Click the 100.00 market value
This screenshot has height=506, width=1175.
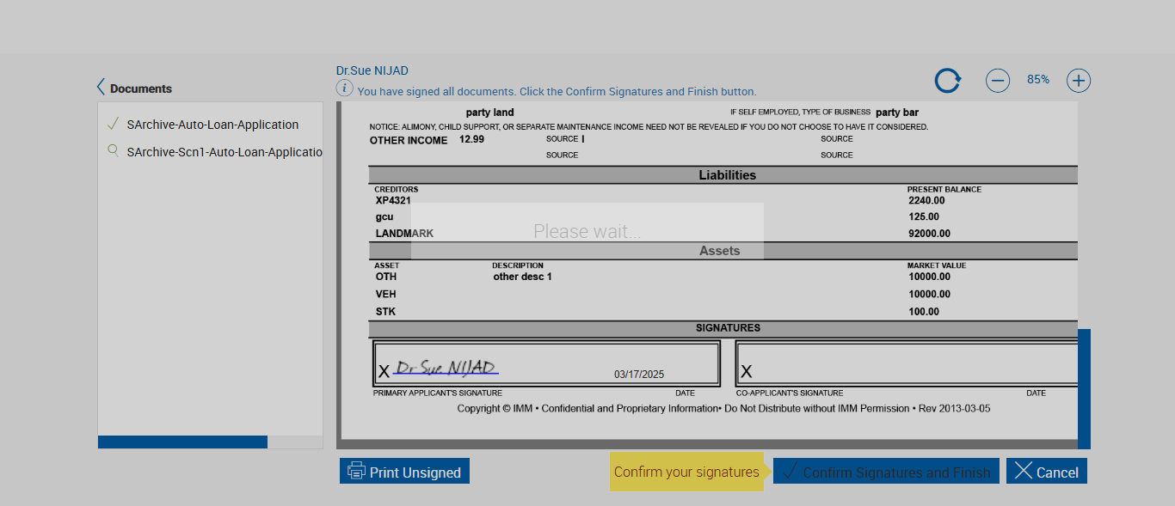pyautogui.click(x=924, y=312)
